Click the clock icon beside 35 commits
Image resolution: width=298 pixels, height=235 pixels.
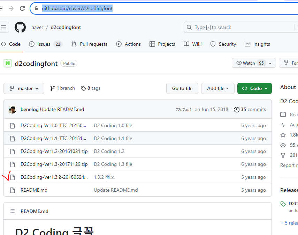pos(237,109)
